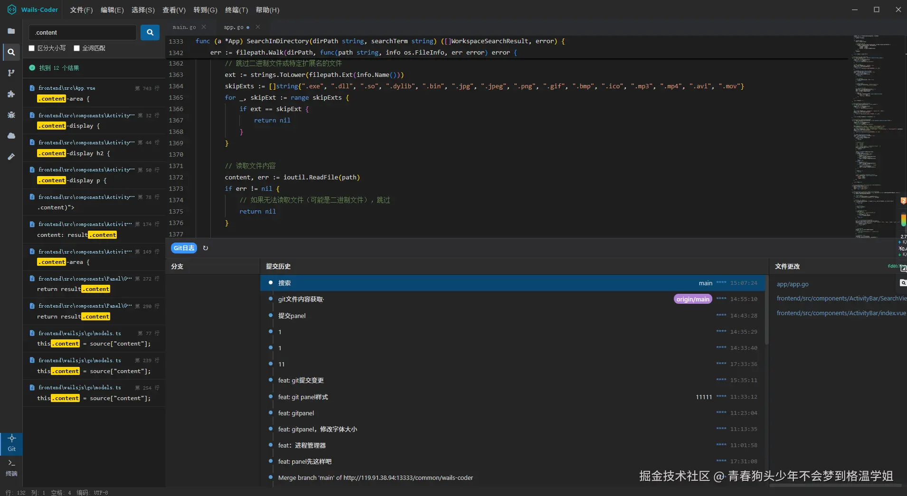Open the .content-display p search result
Viewport: 907px width, 496px height.
point(94,175)
